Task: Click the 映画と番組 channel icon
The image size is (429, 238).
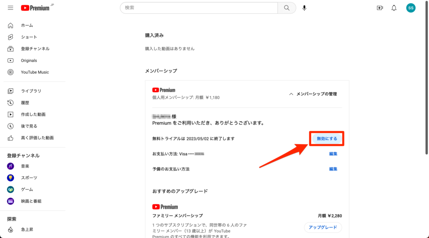Action: 10,201
